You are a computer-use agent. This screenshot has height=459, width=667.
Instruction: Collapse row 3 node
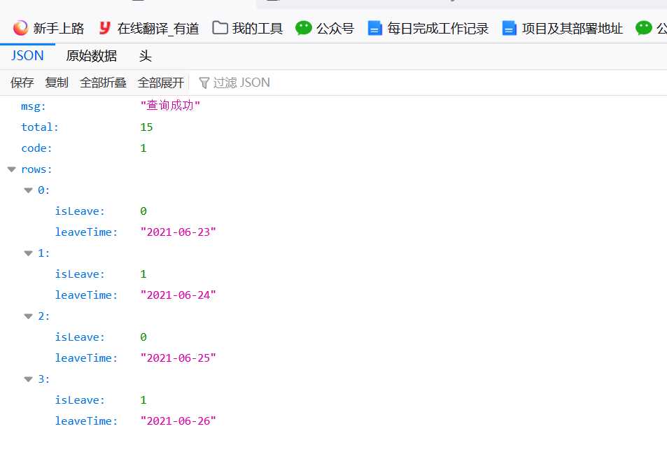pos(29,379)
